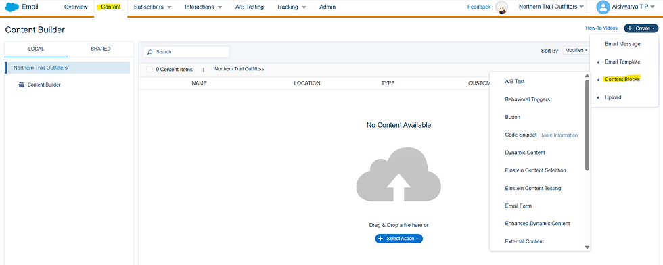
Task: Go to the Overview tab
Action: [x=76, y=7]
